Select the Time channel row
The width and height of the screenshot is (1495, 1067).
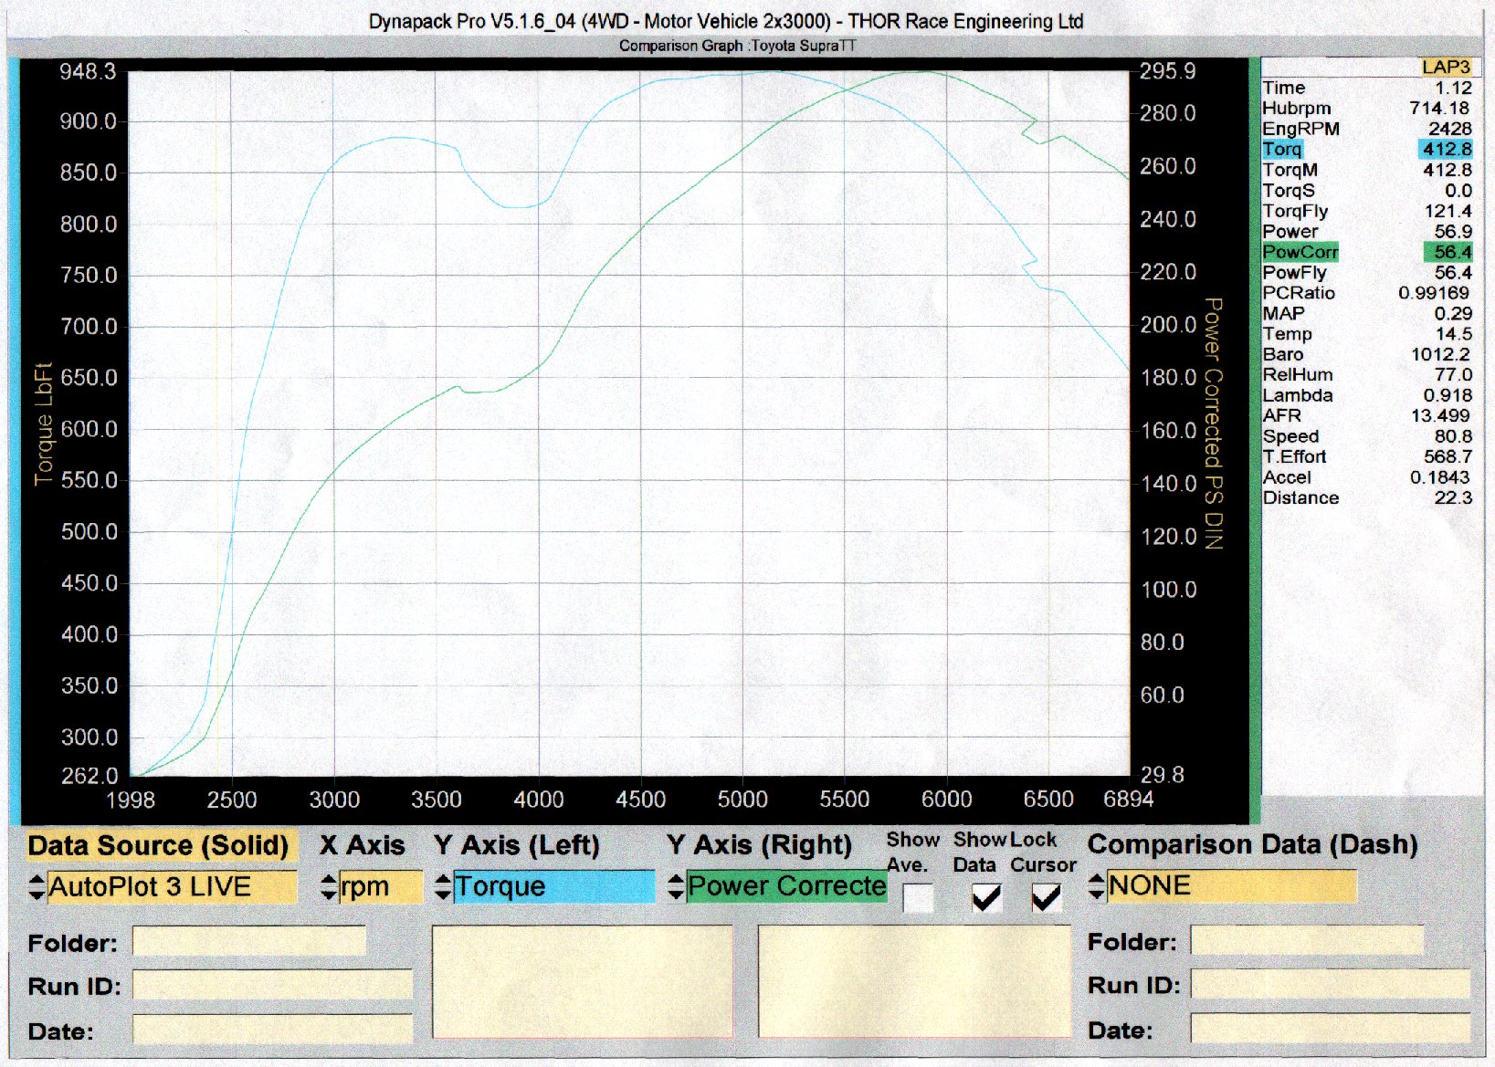[1367, 88]
